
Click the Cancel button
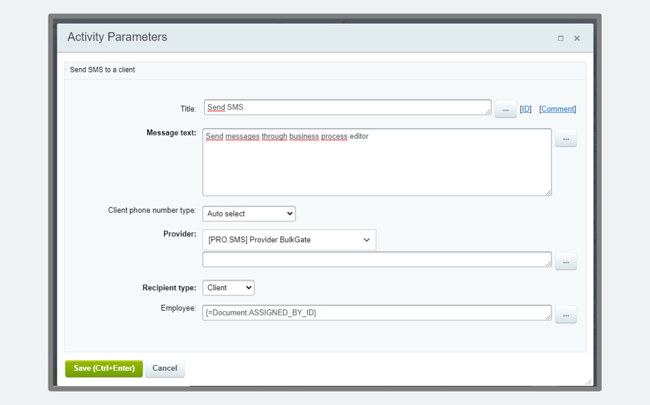[x=165, y=368]
